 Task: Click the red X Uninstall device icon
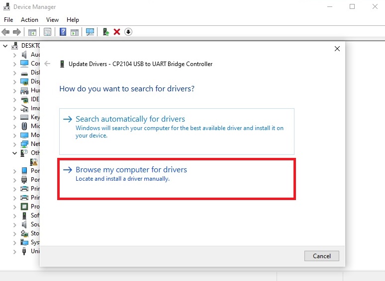(117, 32)
